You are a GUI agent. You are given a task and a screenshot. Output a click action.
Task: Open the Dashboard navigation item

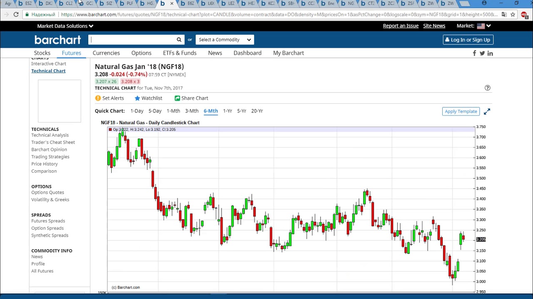point(247,53)
